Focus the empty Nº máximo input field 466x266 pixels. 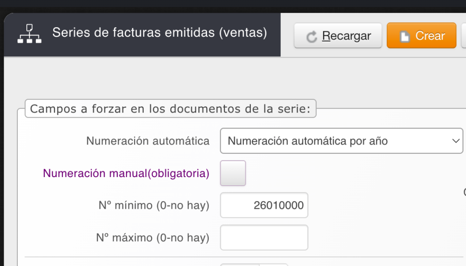point(264,237)
